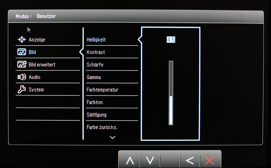
Task: Click the left arrow back button
Action: [x=190, y=161]
